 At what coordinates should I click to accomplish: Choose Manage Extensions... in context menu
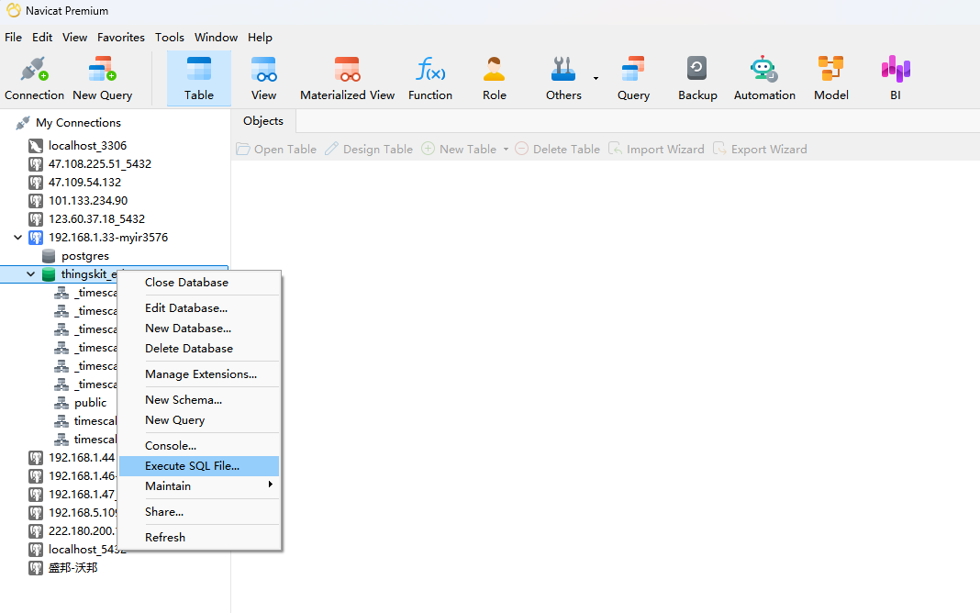click(199, 374)
